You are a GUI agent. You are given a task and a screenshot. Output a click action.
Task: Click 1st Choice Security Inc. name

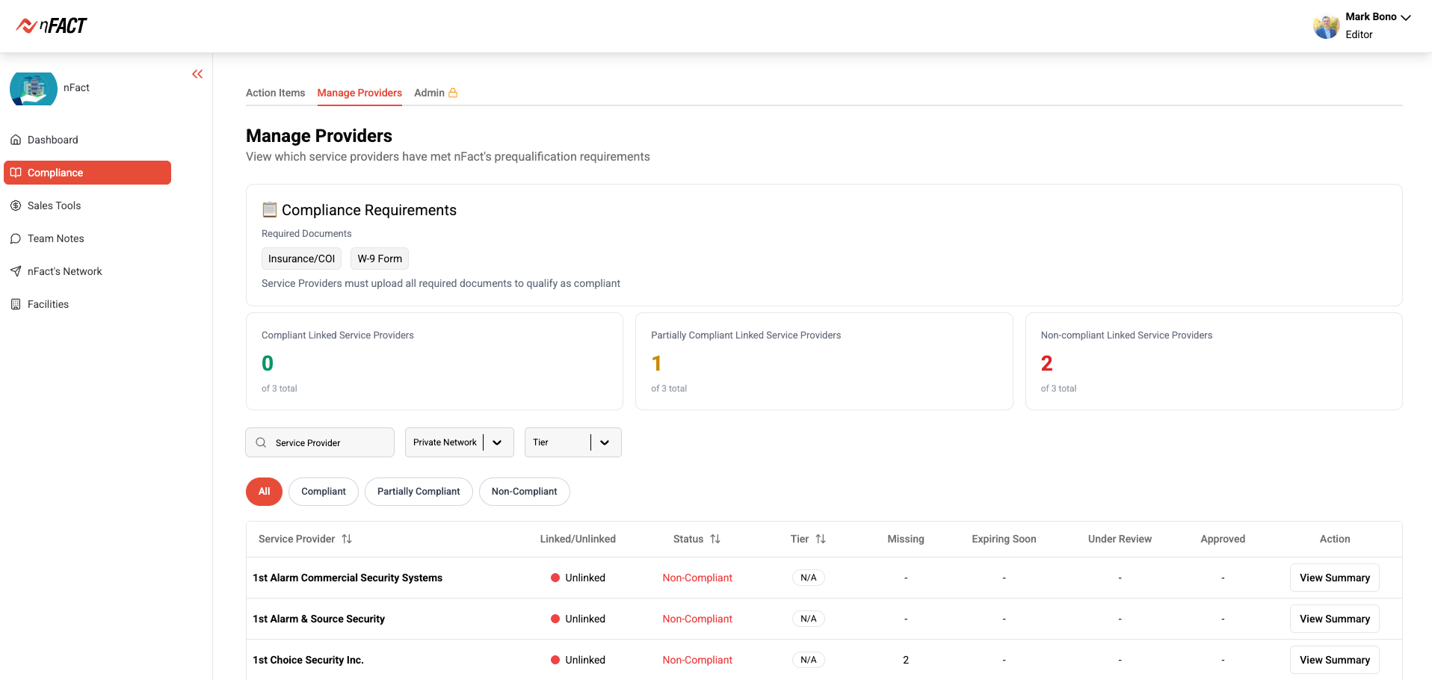[308, 660]
